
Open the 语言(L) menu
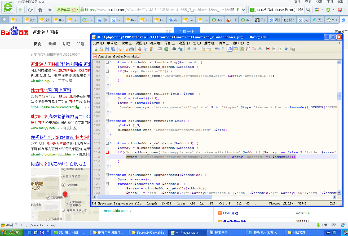pyautogui.click(x=170, y=43)
